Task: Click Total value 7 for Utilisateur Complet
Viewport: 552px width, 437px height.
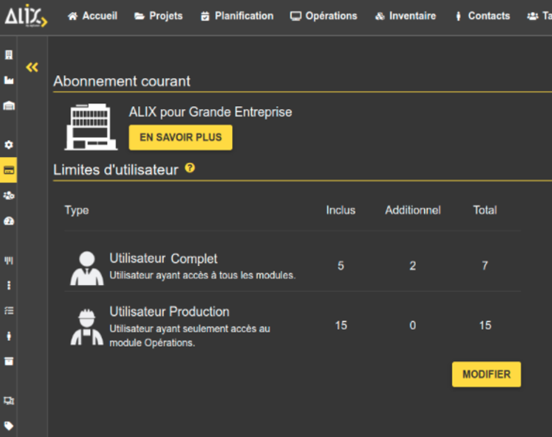Action: tap(485, 265)
